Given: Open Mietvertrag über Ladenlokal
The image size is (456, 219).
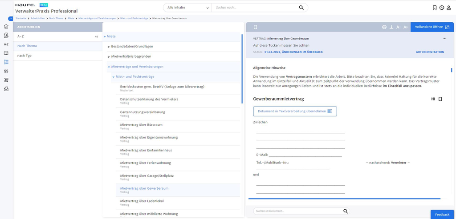Looking at the screenshot, I should click(x=178, y=203).
